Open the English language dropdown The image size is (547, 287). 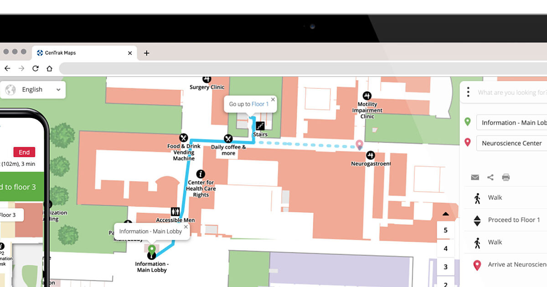point(33,90)
